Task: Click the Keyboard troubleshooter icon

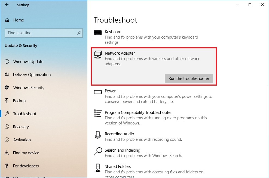Action: pos(98,33)
